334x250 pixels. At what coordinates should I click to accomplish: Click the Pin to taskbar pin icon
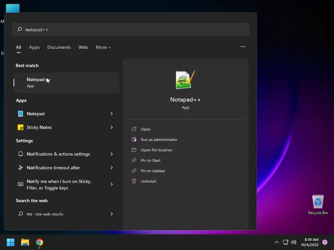[x=134, y=171]
